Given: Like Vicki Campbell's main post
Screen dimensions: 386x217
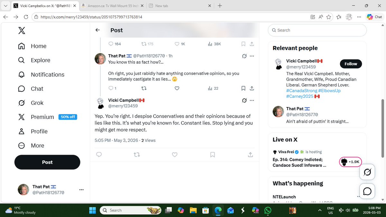Looking at the screenshot, I should pyautogui.click(x=175, y=155).
